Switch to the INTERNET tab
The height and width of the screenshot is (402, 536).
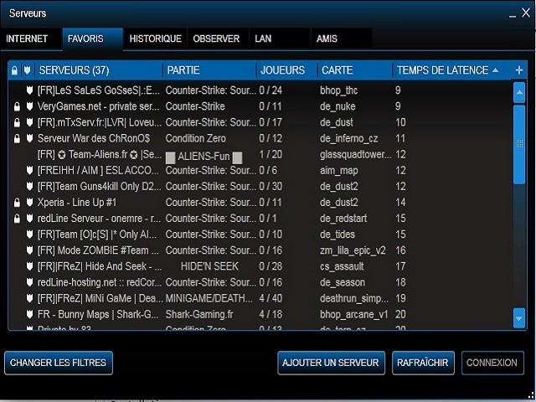point(27,39)
